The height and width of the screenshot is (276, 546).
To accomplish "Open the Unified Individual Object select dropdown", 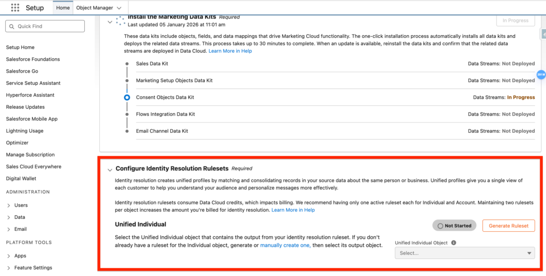I will [x=464, y=253].
